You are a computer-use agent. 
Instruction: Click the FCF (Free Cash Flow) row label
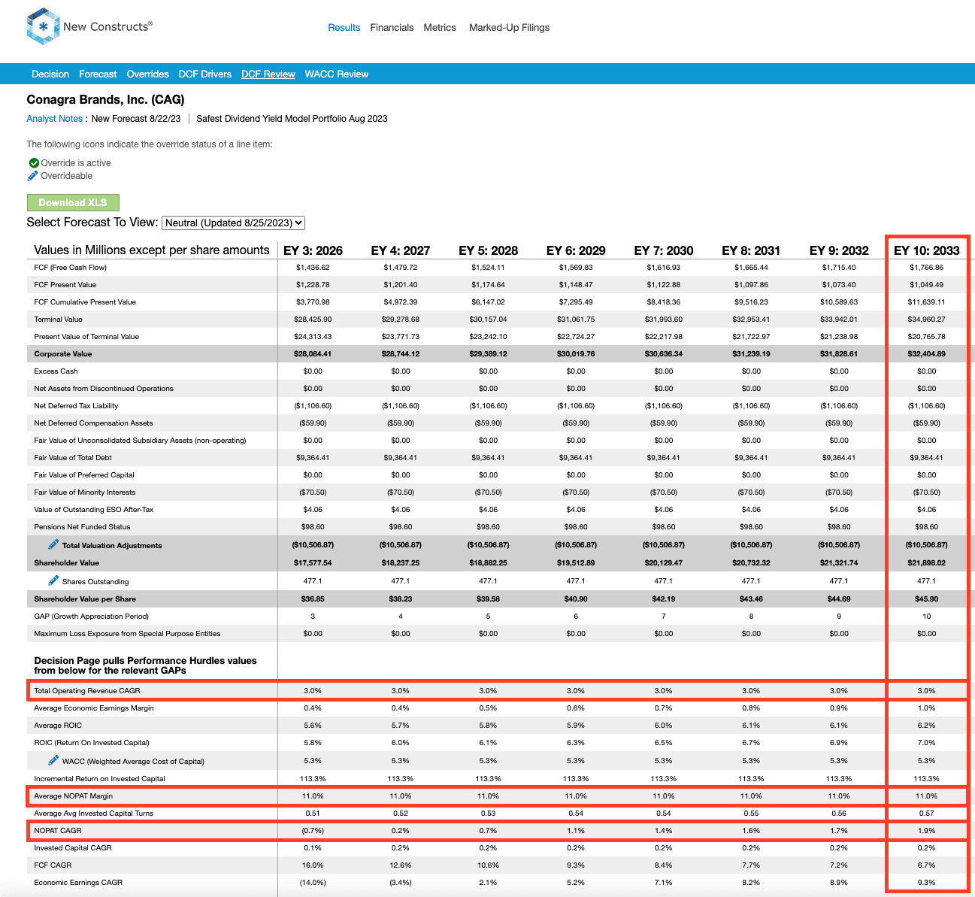pos(70,267)
